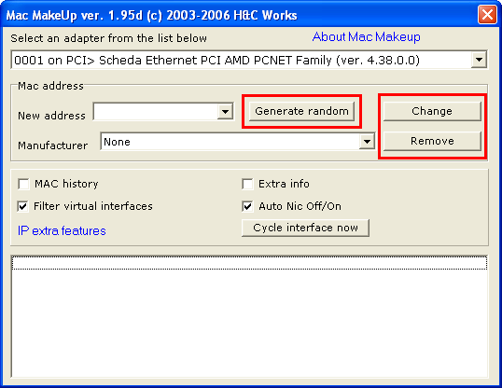Viewport: 502px width, 388px height.
Task: Open the IP extra features link
Action: point(62,230)
